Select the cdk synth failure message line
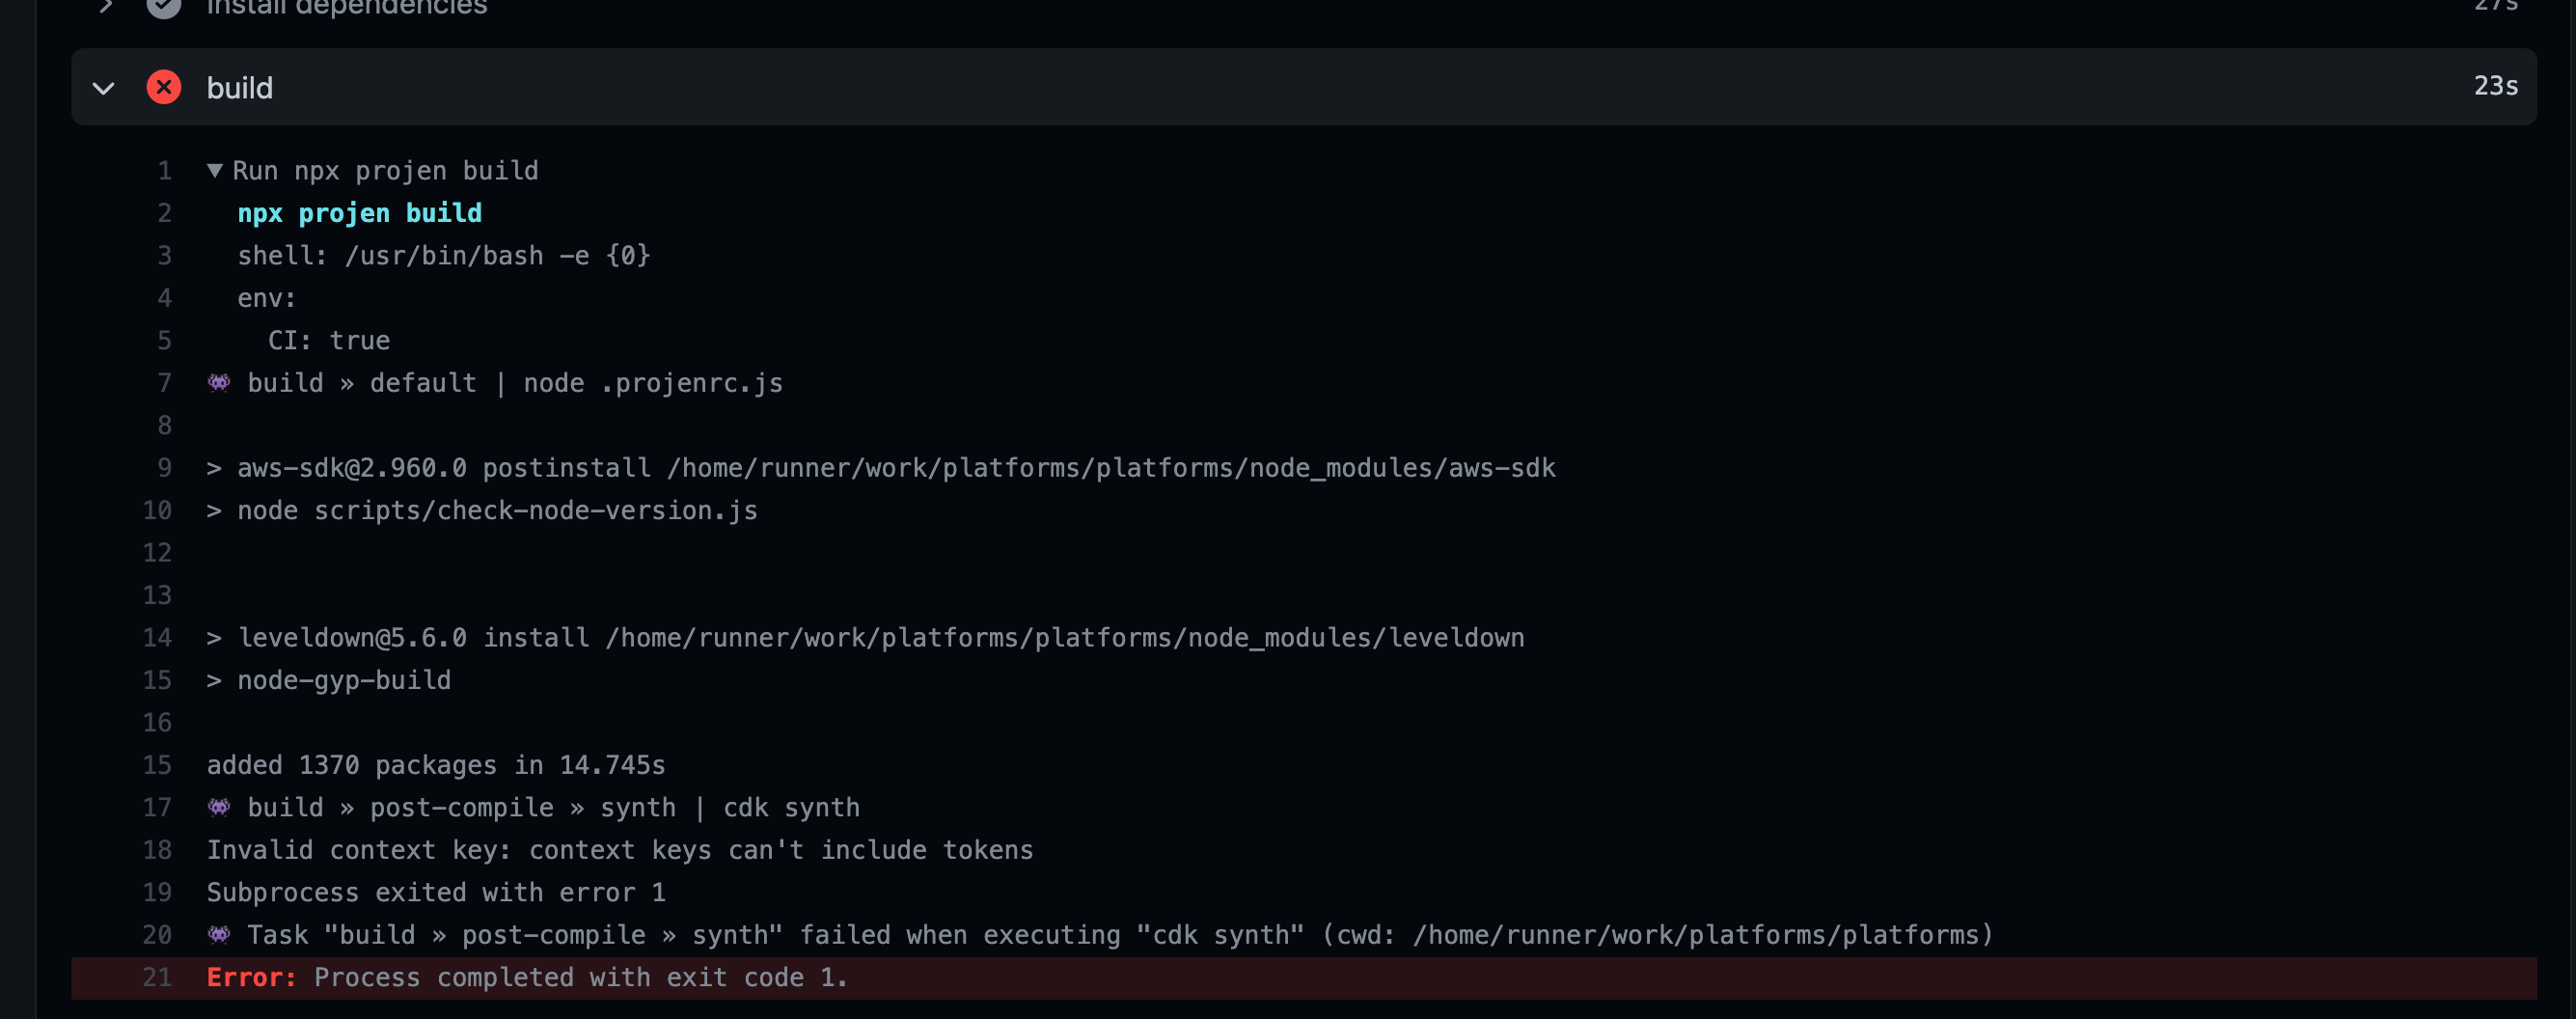Screen dimensions: 2576x1019 tap(1100, 934)
